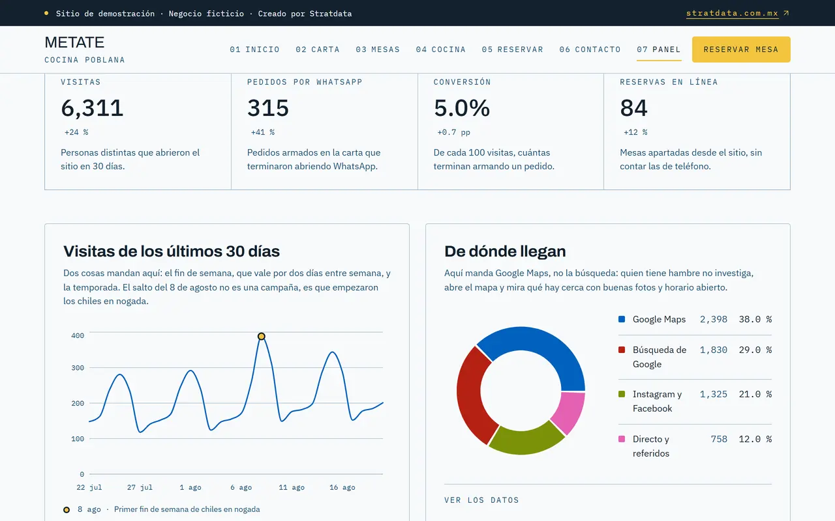Click the +12 % change badge
Image resolution: width=835 pixels, height=521 pixels.
[x=635, y=132]
